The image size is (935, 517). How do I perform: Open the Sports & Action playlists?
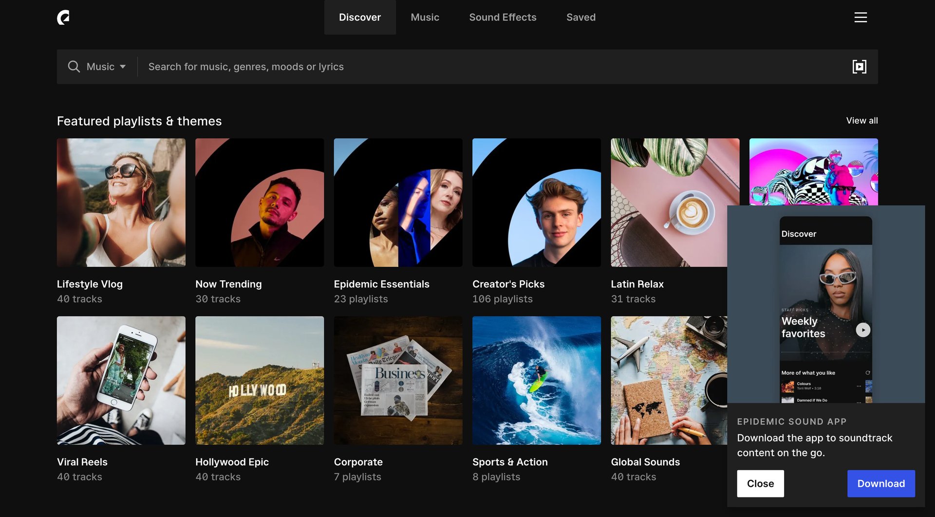click(x=536, y=381)
